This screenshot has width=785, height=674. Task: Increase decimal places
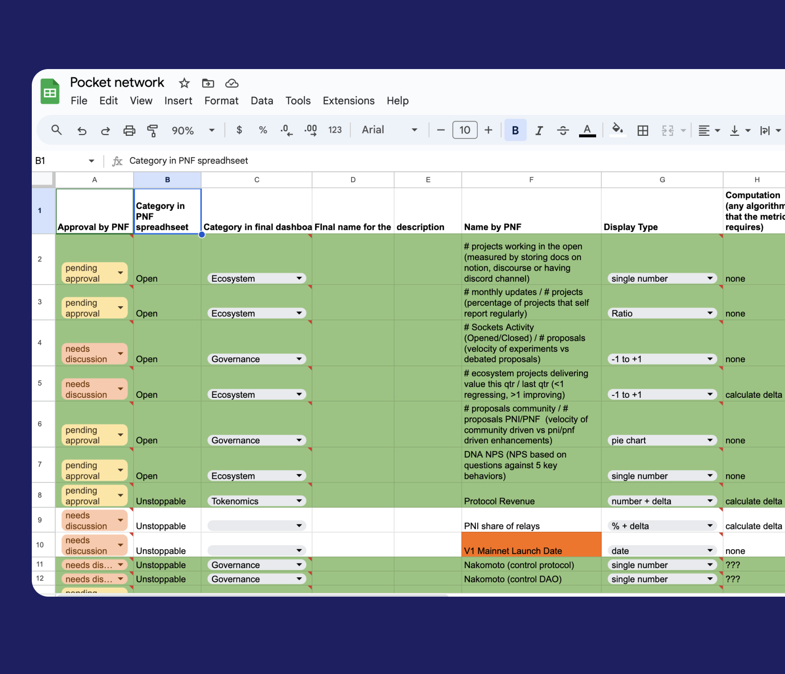click(x=310, y=130)
